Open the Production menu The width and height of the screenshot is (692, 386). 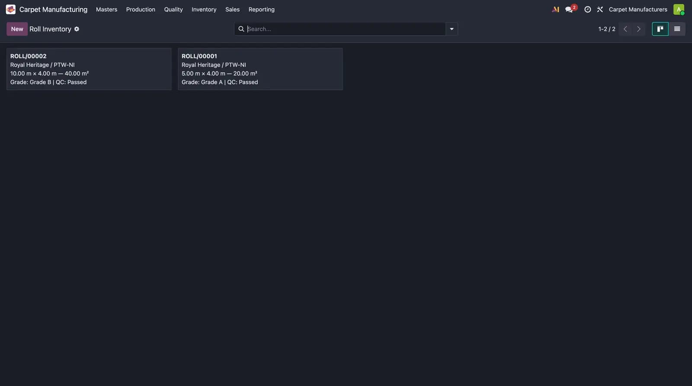(141, 9)
